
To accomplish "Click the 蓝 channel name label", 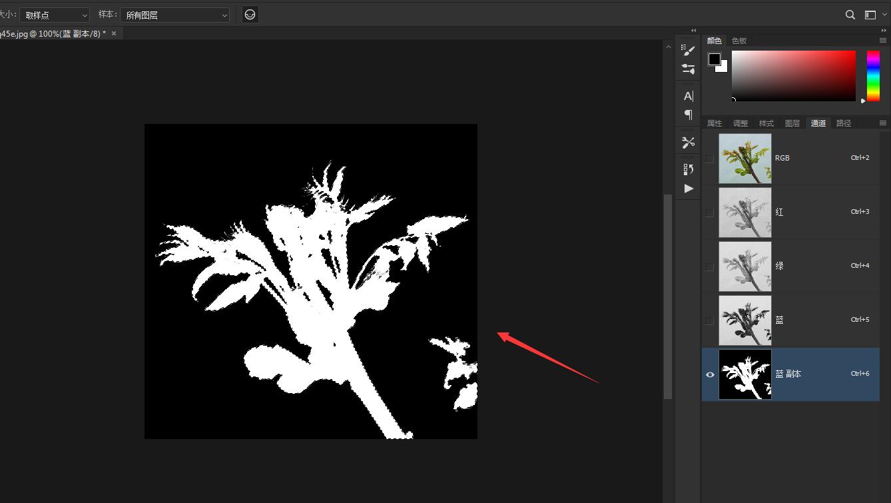I will click(x=779, y=320).
